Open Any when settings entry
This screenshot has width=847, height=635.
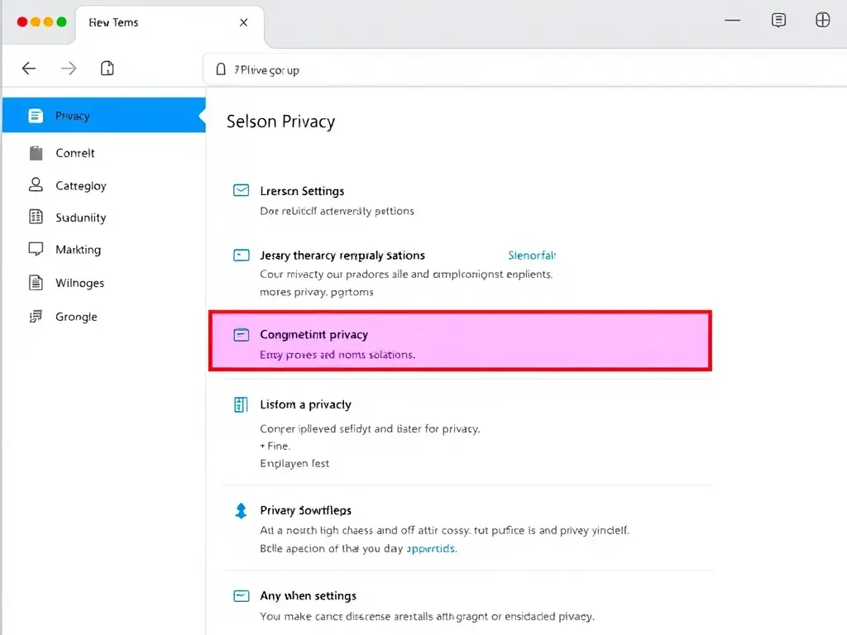308,595
